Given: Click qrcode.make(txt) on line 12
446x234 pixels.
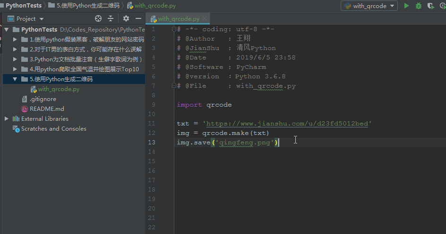Looking at the screenshot, I should click(x=235, y=133).
